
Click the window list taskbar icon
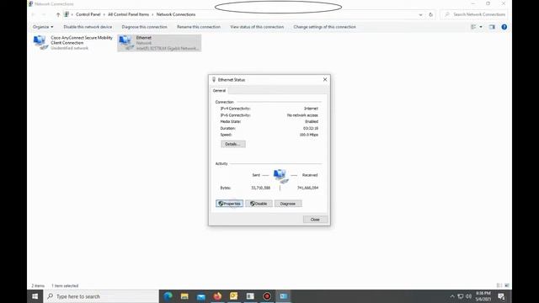[250, 296]
